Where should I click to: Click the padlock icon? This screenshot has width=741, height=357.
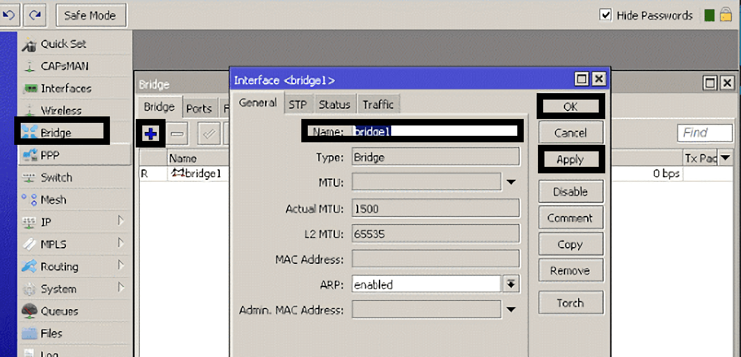(x=725, y=15)
